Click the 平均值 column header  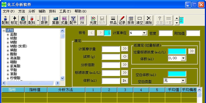(x=173, y=90)
